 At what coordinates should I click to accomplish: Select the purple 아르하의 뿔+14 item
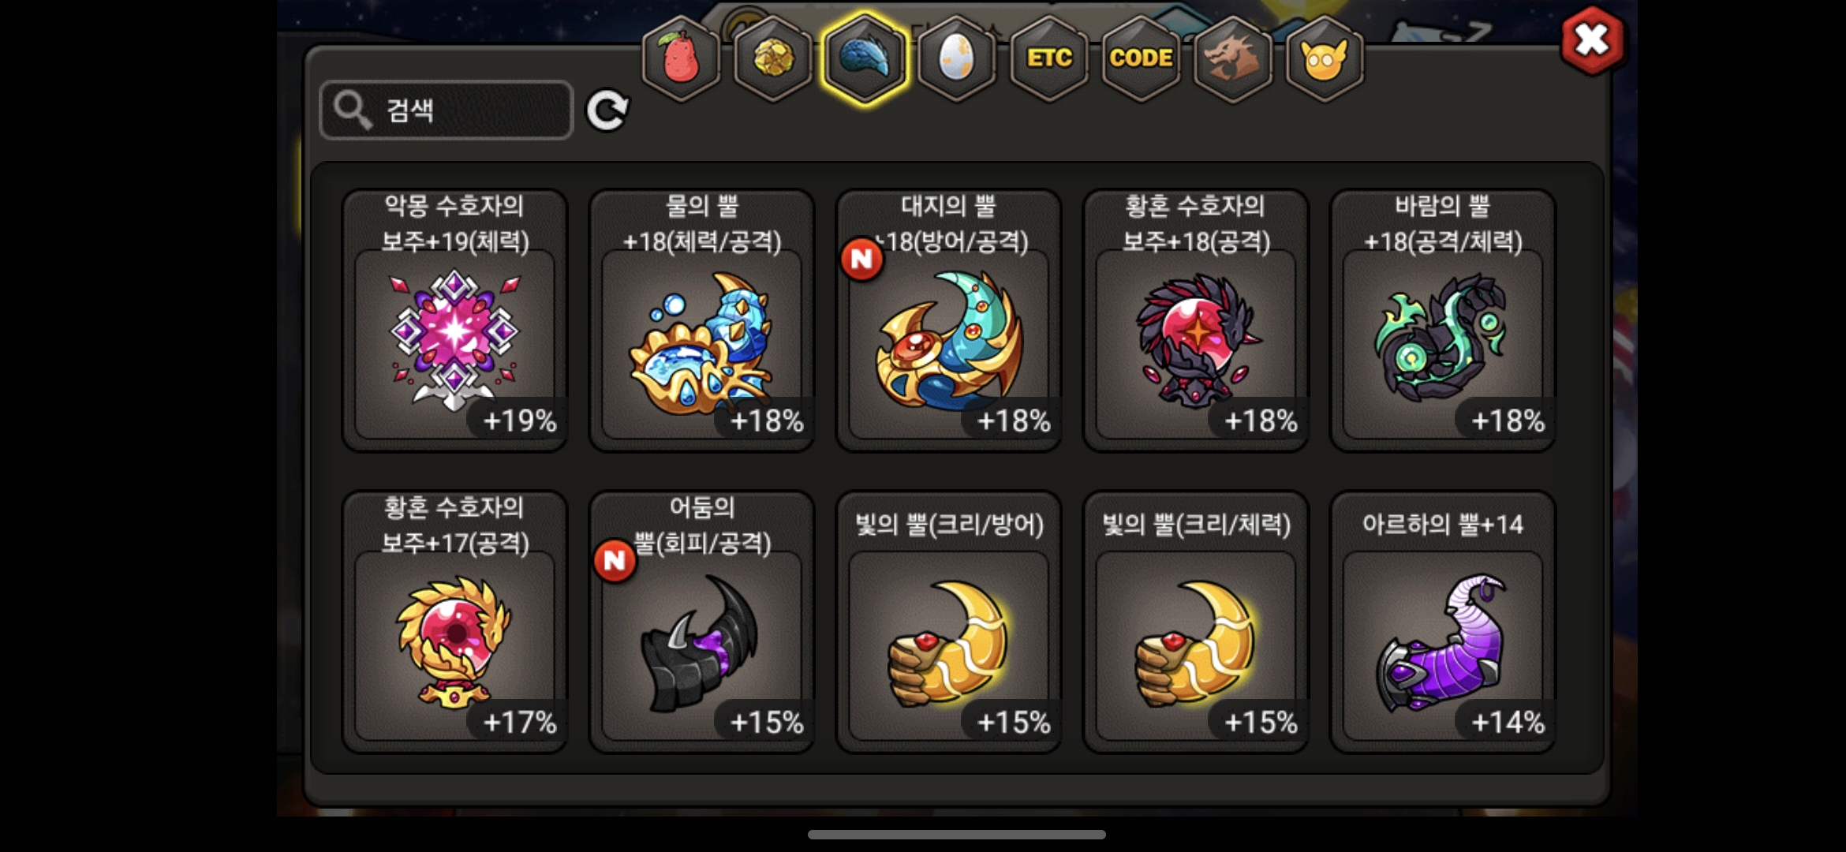pos(1442,622)
